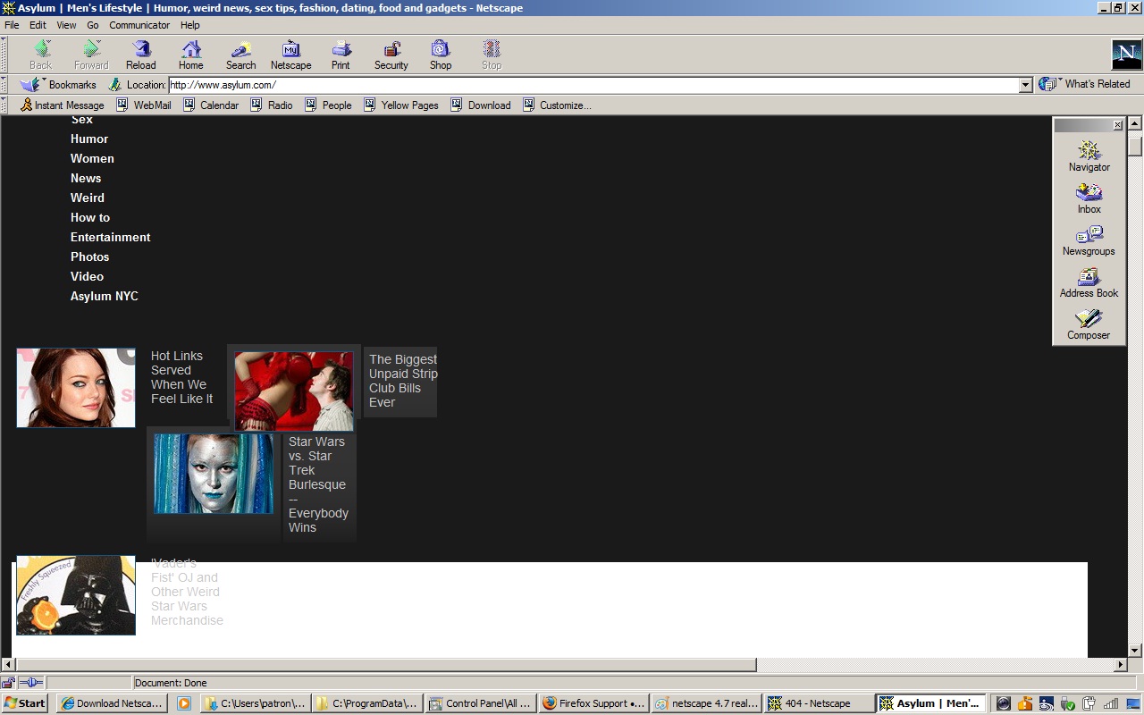Click in the Location URL field
The height and width of the screenshot is (715, 1144).
coord(593,85)
